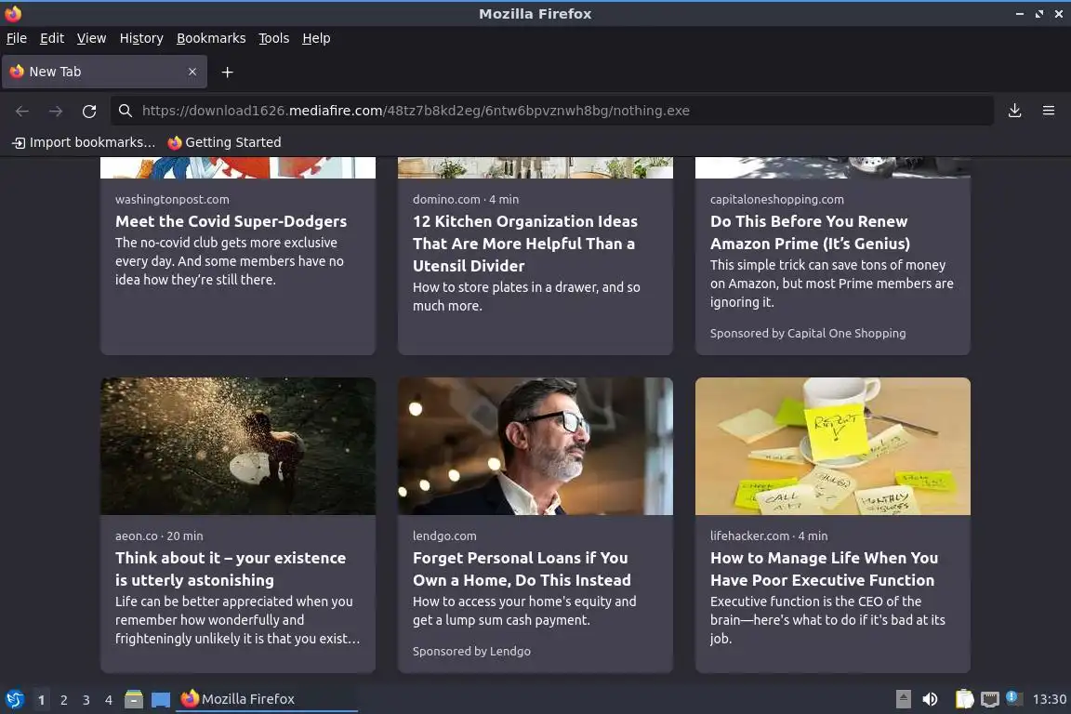Viewport: 1071px width, 714px height.
Task: Open How to Manage Life article
Action: coord(824,568)
